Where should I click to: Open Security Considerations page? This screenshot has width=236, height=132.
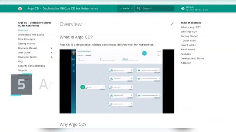pos(31,66)
